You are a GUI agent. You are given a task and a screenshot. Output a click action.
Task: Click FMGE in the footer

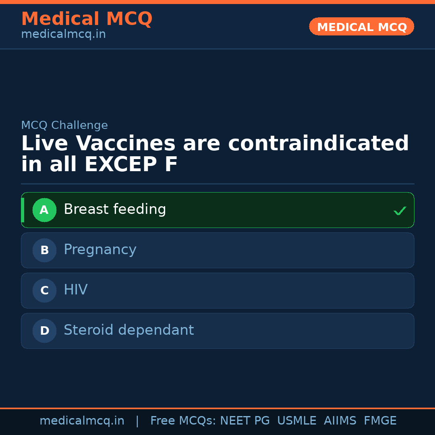click(x=380, y=421)
